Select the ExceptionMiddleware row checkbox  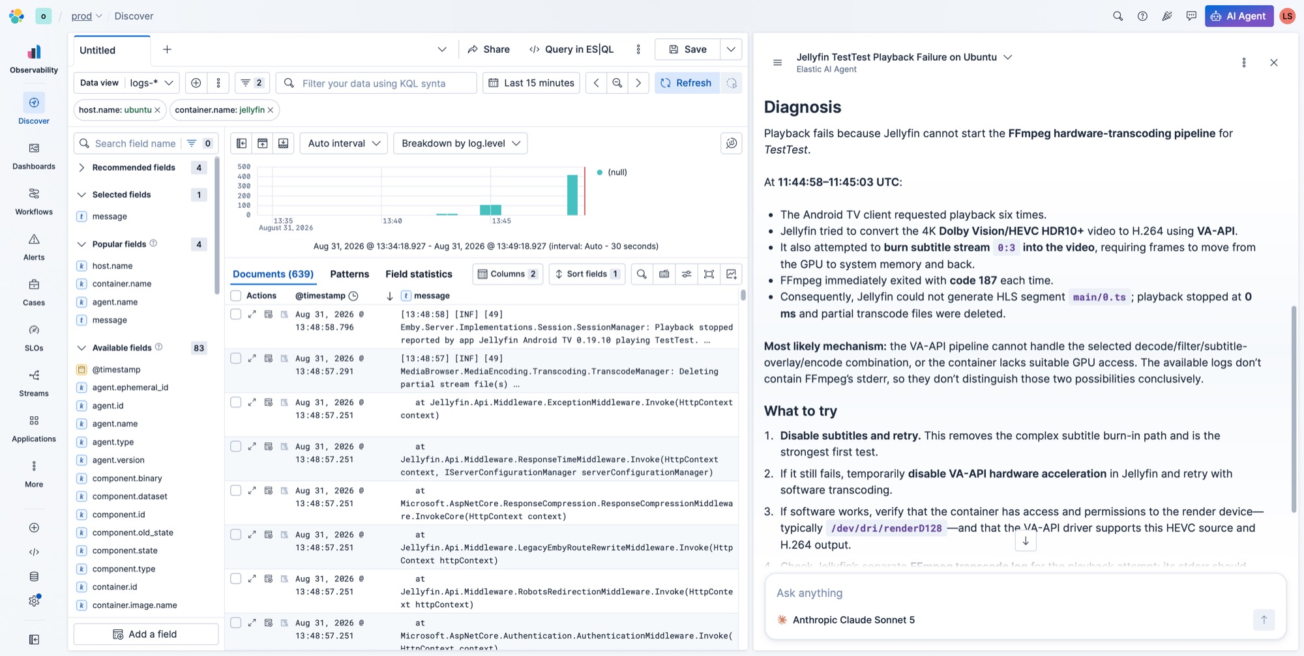(x=236, y=403)
